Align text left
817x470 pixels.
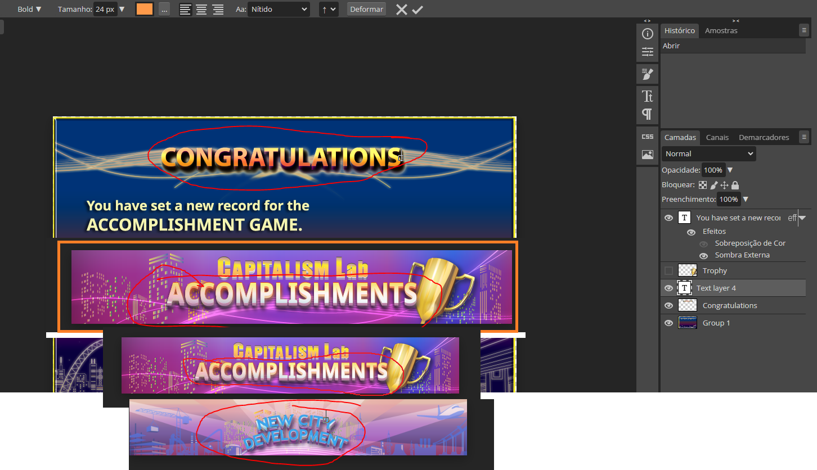pos(185,10)
